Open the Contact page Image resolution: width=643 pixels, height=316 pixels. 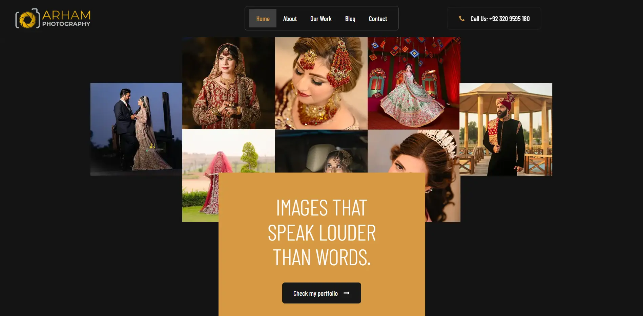click(x=378, y=19)
